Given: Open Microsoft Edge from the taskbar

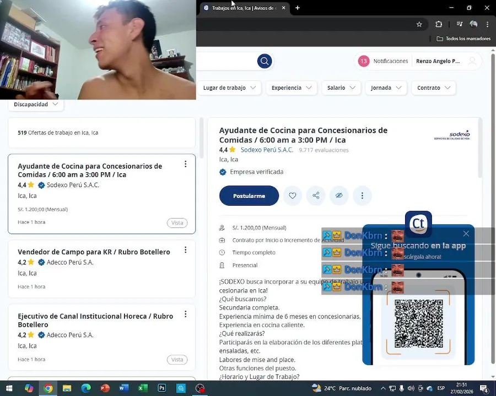Looking at the screenshot, I should [86, 388].
